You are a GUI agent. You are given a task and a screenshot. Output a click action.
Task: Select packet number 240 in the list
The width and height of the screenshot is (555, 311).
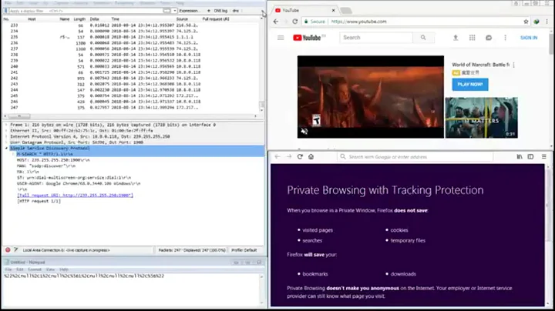(131, 66)
